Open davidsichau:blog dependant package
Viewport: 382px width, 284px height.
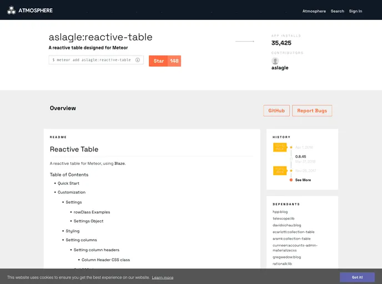coord(286,225)
